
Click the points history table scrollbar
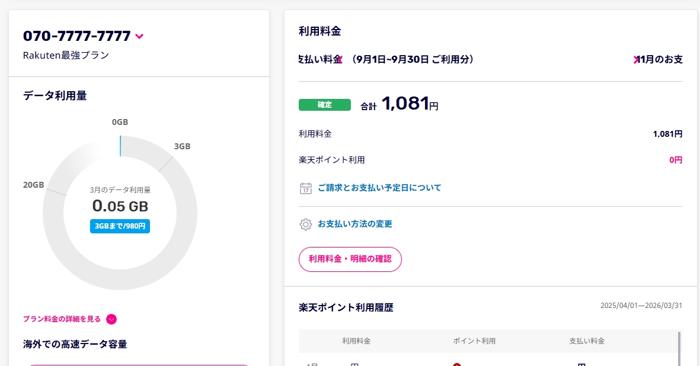pyautogui.click(x=679, y=348)
